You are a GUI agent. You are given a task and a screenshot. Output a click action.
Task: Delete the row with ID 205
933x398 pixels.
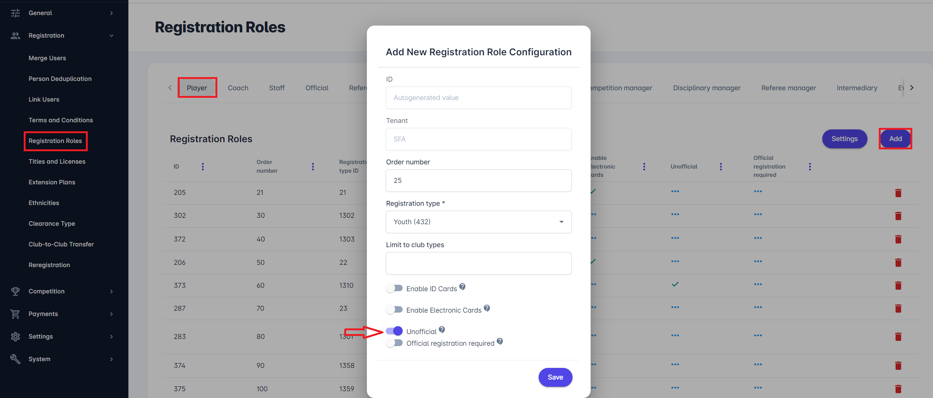pos(898,193)
